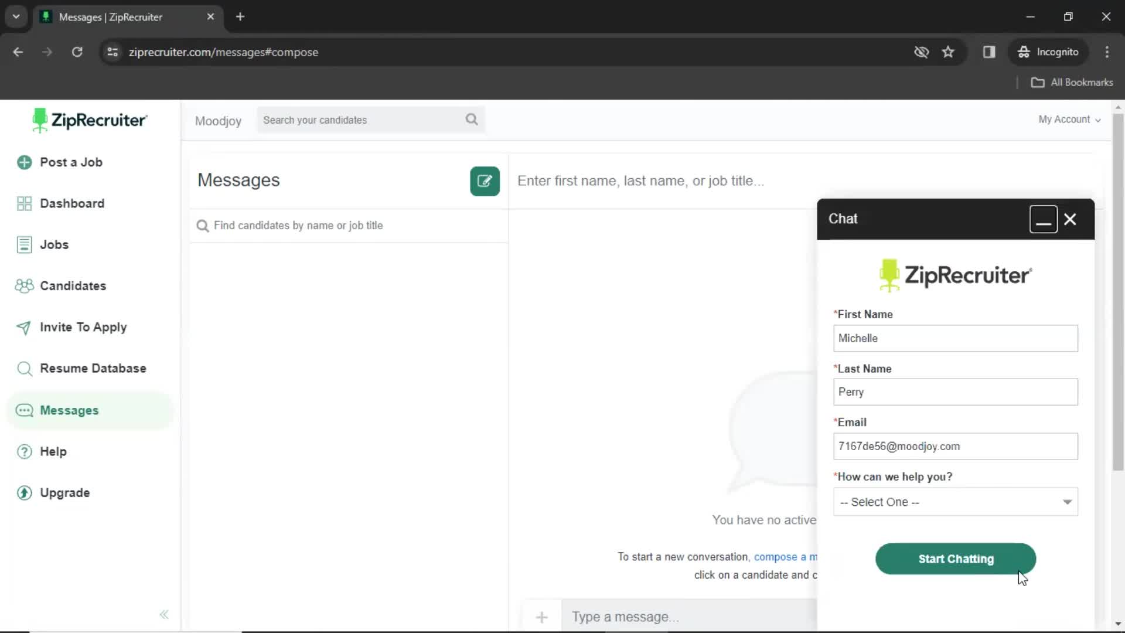Expand My Account menu

tap(1069, 119)
